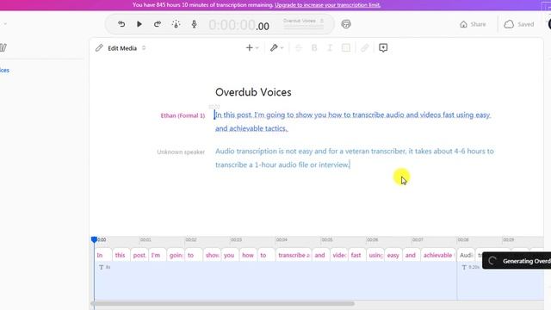Add a comment with the comment icon
The image size is (551, 310).
(383, 48)
